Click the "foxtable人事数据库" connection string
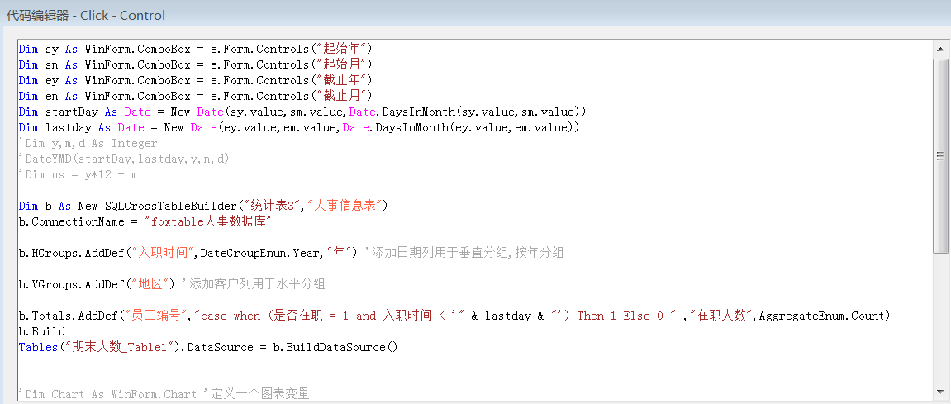Image resolution: width=951 pixels, height=404 pixels. (x=208, y=222)
